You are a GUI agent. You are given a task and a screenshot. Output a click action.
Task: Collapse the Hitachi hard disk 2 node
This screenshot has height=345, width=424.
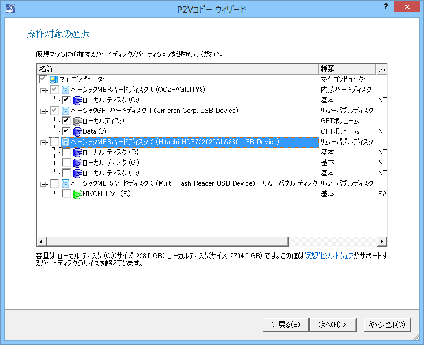point(43,142)
